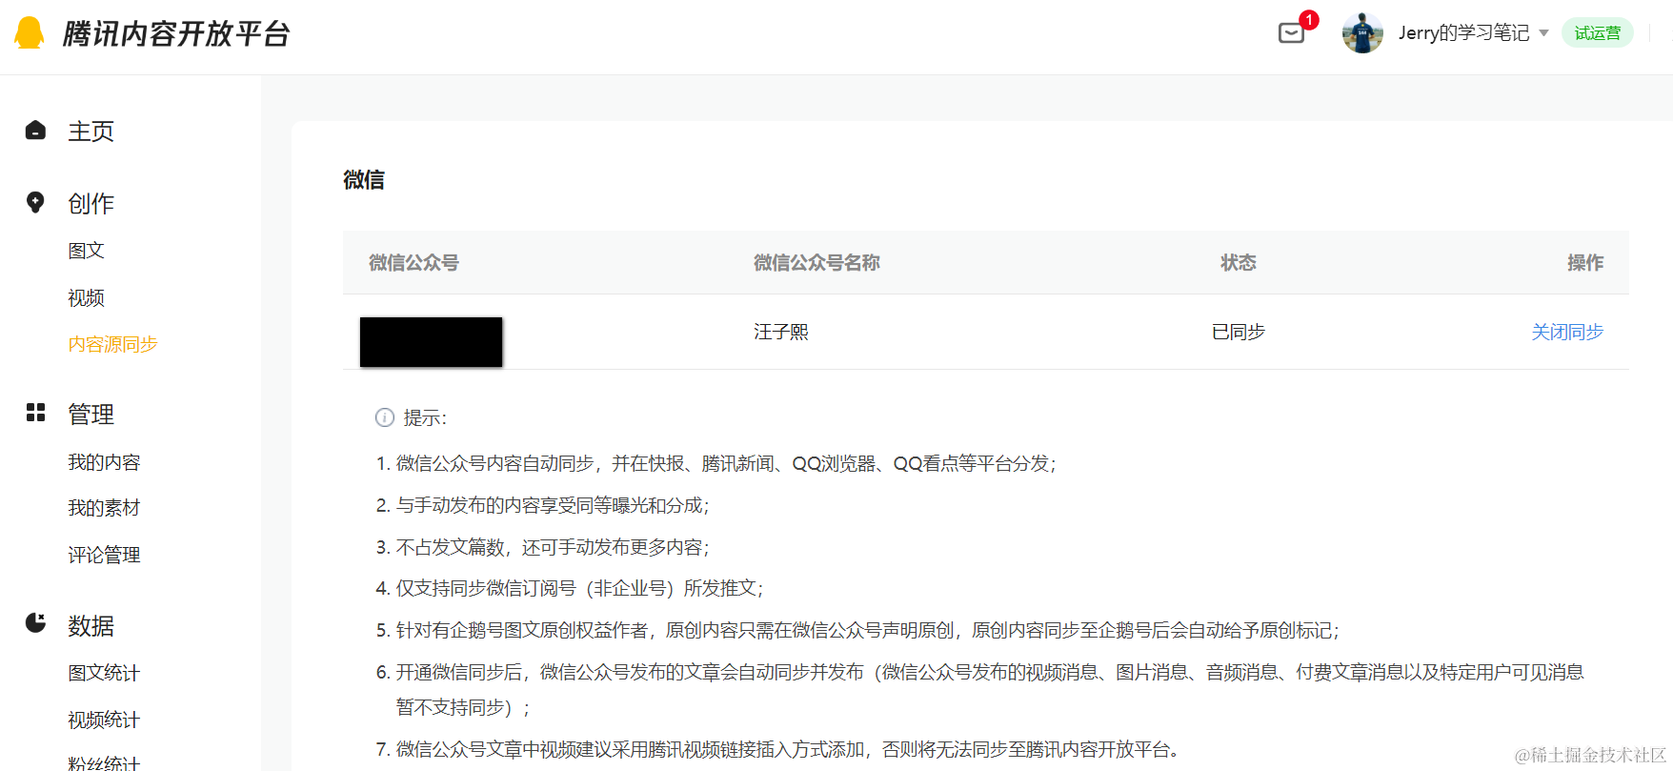This screenshot has width=1673, height=771.
Task: Click the 腾讯内容开放平台 title text
Action: [x=176, y=33]
